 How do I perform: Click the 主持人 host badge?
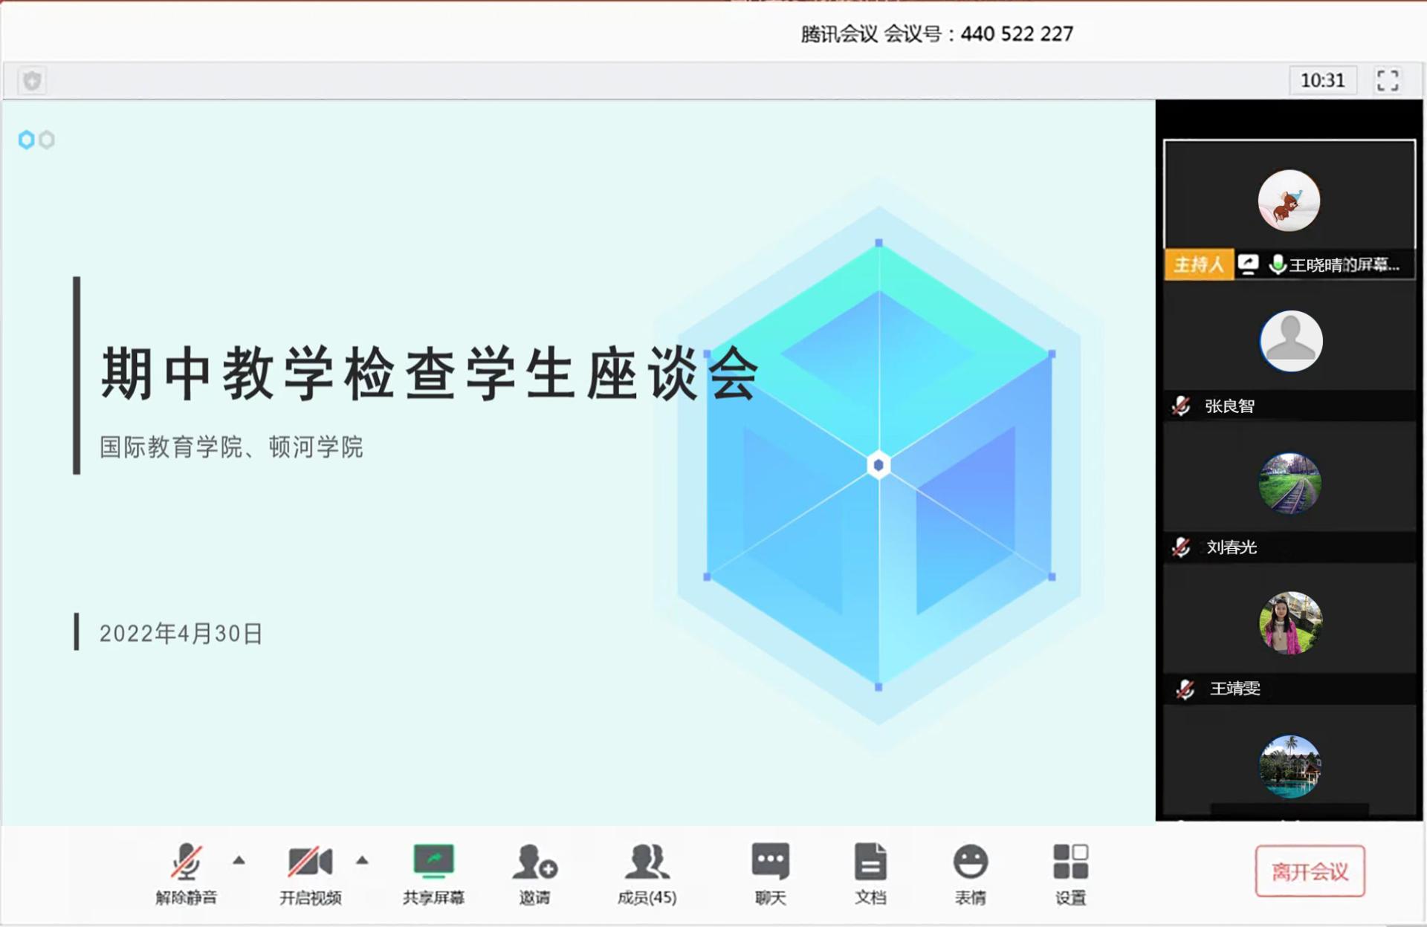[1199, 264]
